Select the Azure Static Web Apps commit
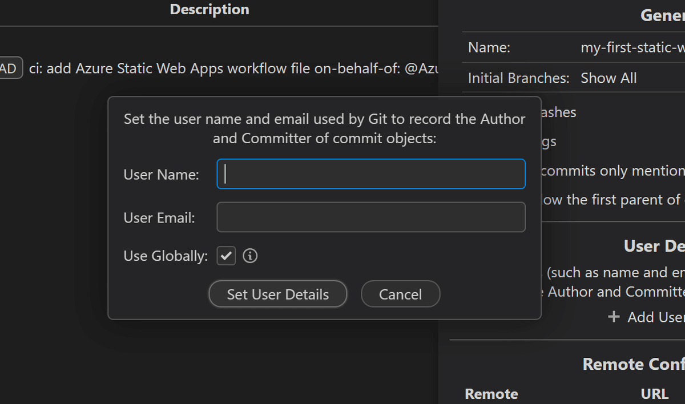Viewport: 685px width, 404px height. coord(228,68)
